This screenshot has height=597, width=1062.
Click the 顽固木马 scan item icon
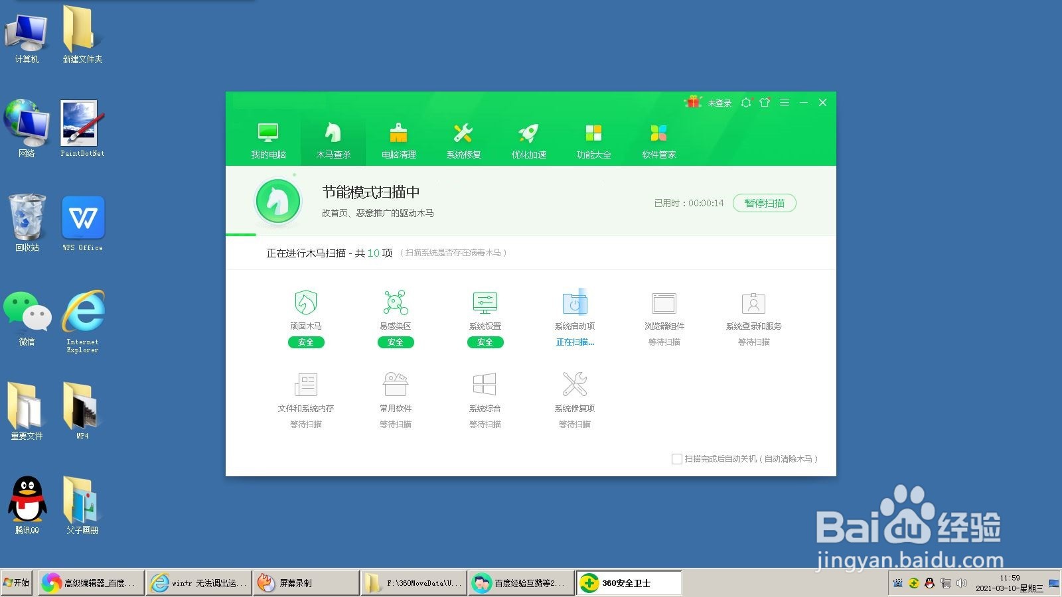pos(305,303)
